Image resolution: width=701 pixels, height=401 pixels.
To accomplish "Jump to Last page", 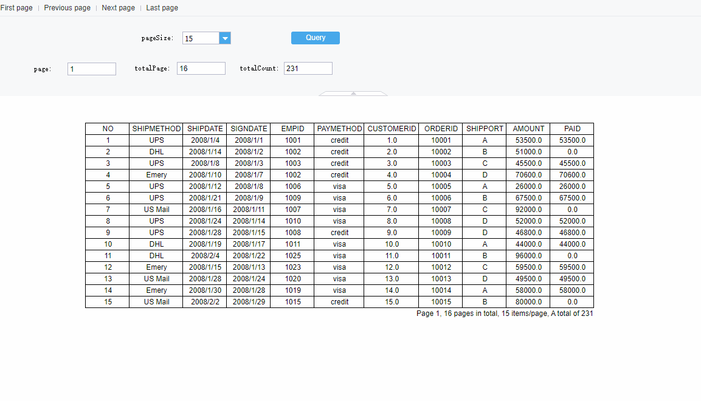I will [x=162, y=8].
